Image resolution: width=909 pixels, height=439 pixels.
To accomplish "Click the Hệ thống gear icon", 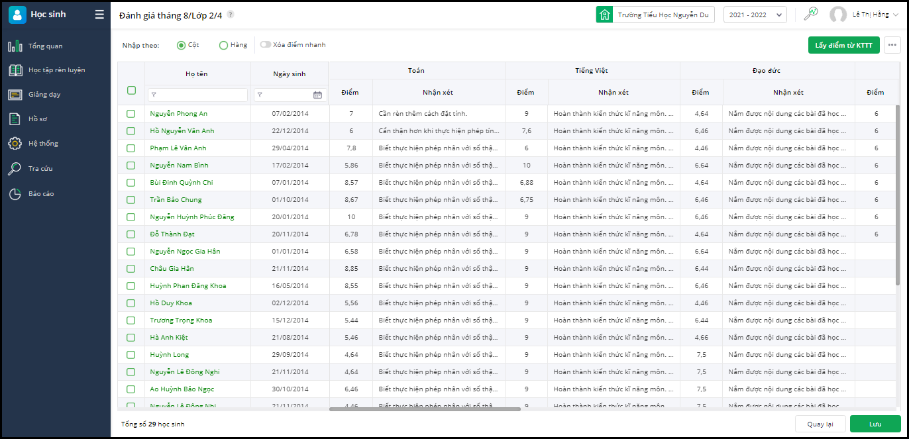I will click(15, 144).
